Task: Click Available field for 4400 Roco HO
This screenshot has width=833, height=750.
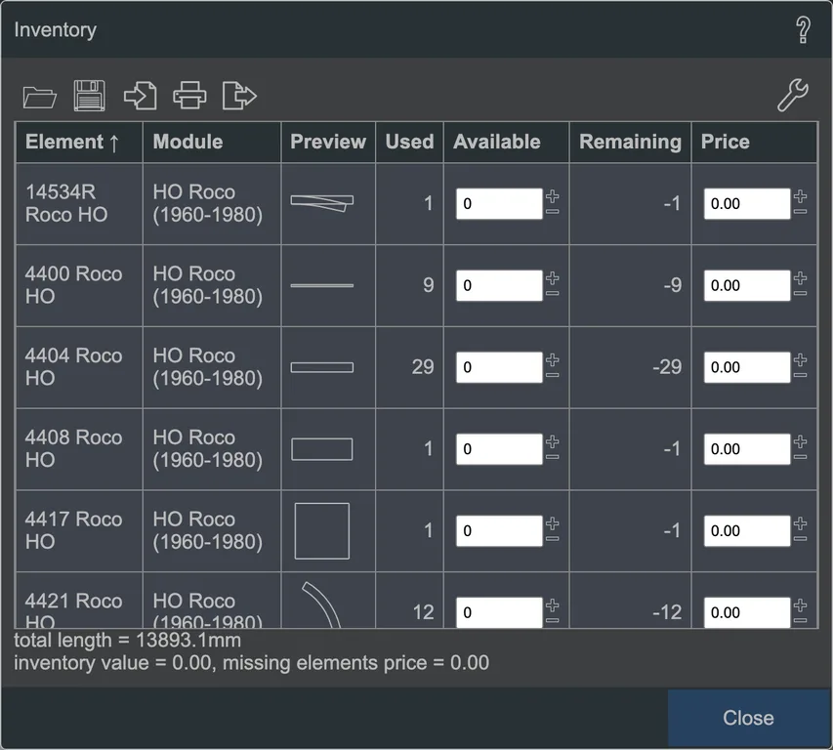Action: 499,285
